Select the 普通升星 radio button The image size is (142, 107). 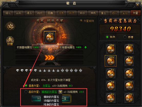pos(26,86)
